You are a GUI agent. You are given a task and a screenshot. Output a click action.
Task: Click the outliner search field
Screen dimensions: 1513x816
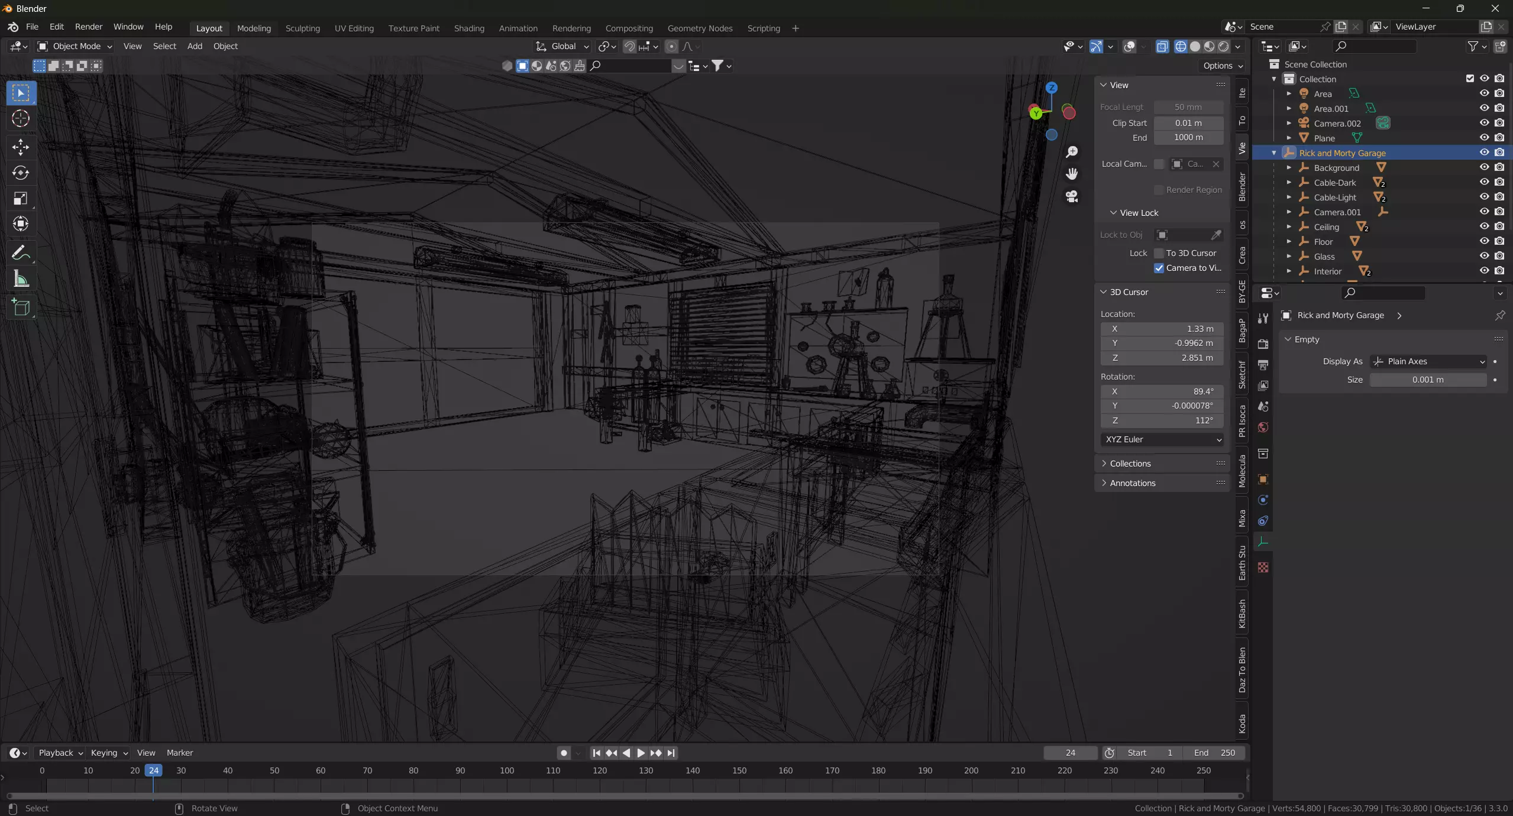[x=1373, y=46]
